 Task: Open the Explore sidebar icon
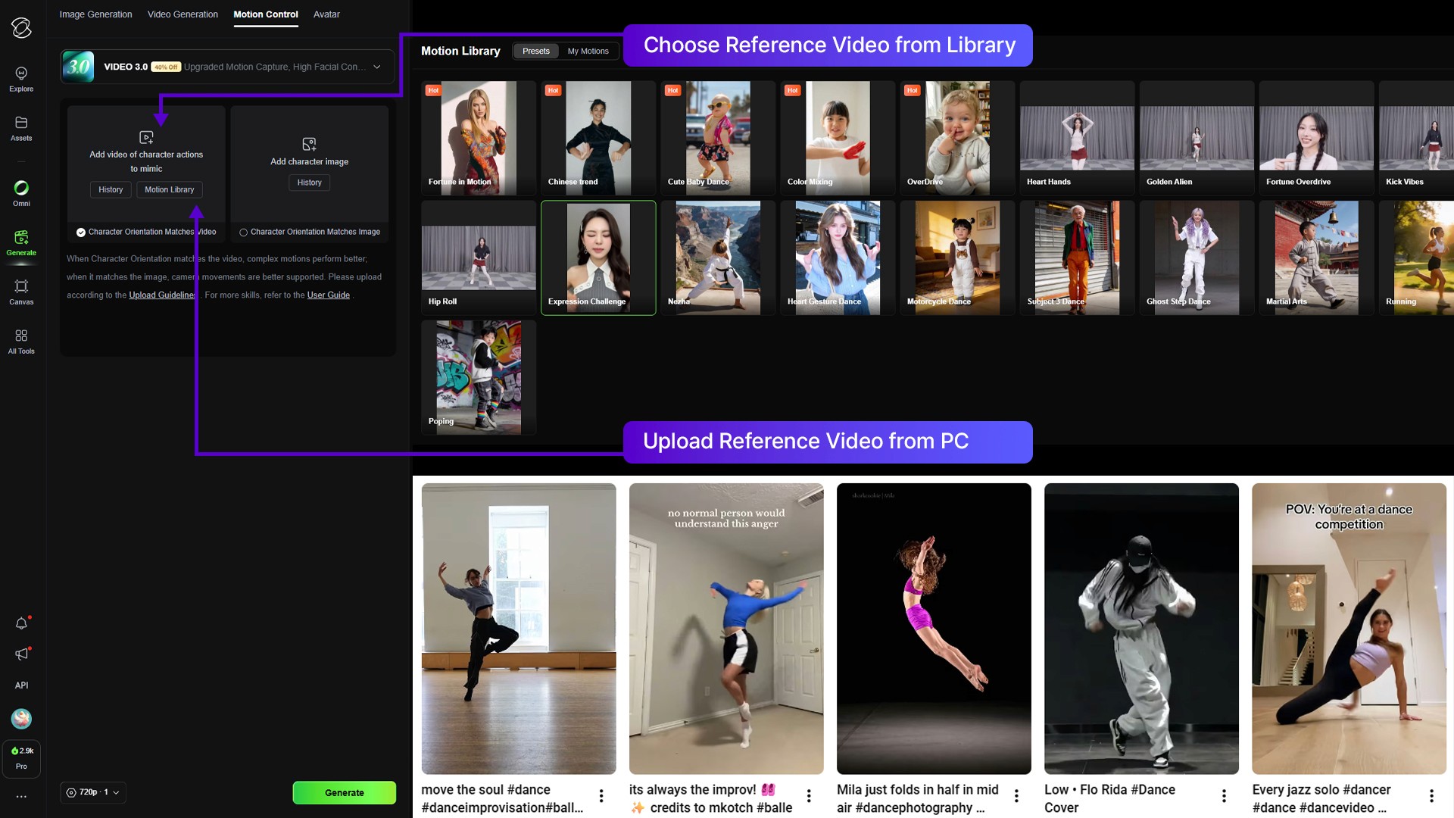pos(21,74)
